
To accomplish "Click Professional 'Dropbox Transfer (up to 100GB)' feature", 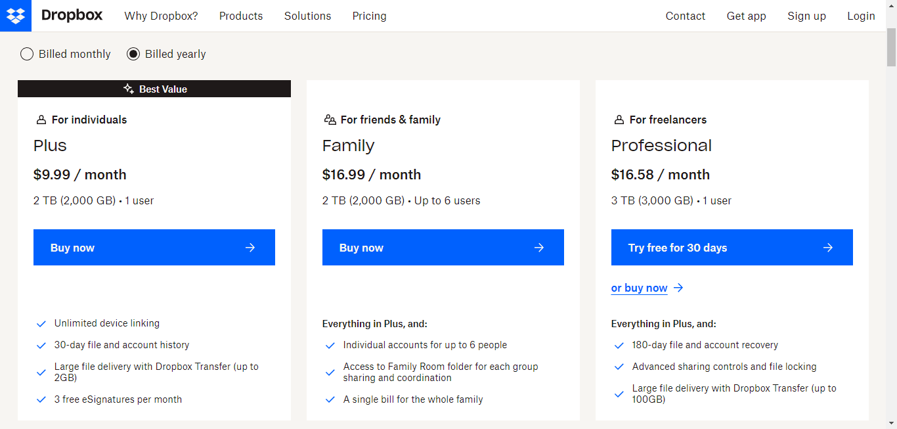I will point(734,394).
